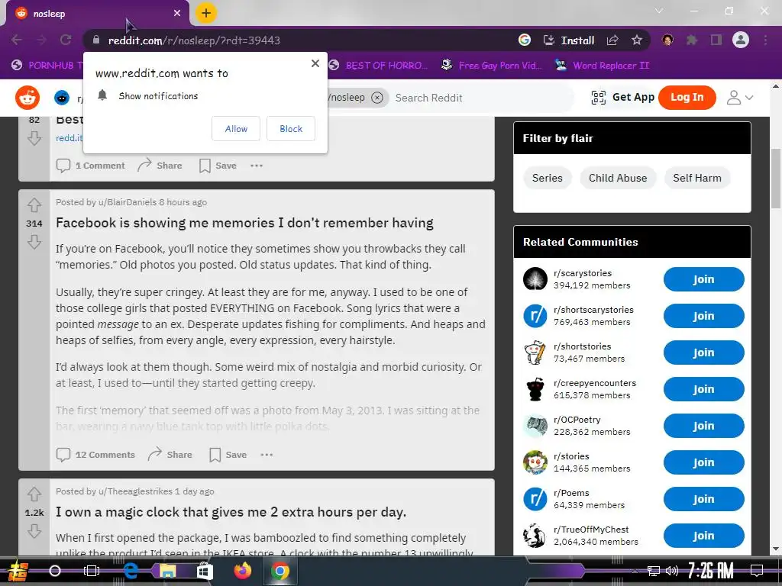Viewport: 782px width, 586px height.
Task: Join r/scarystories community
Action: click(703, 279)
